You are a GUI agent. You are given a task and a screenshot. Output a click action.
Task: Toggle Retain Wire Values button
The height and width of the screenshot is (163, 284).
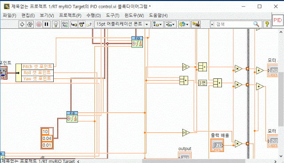point(65,24)
